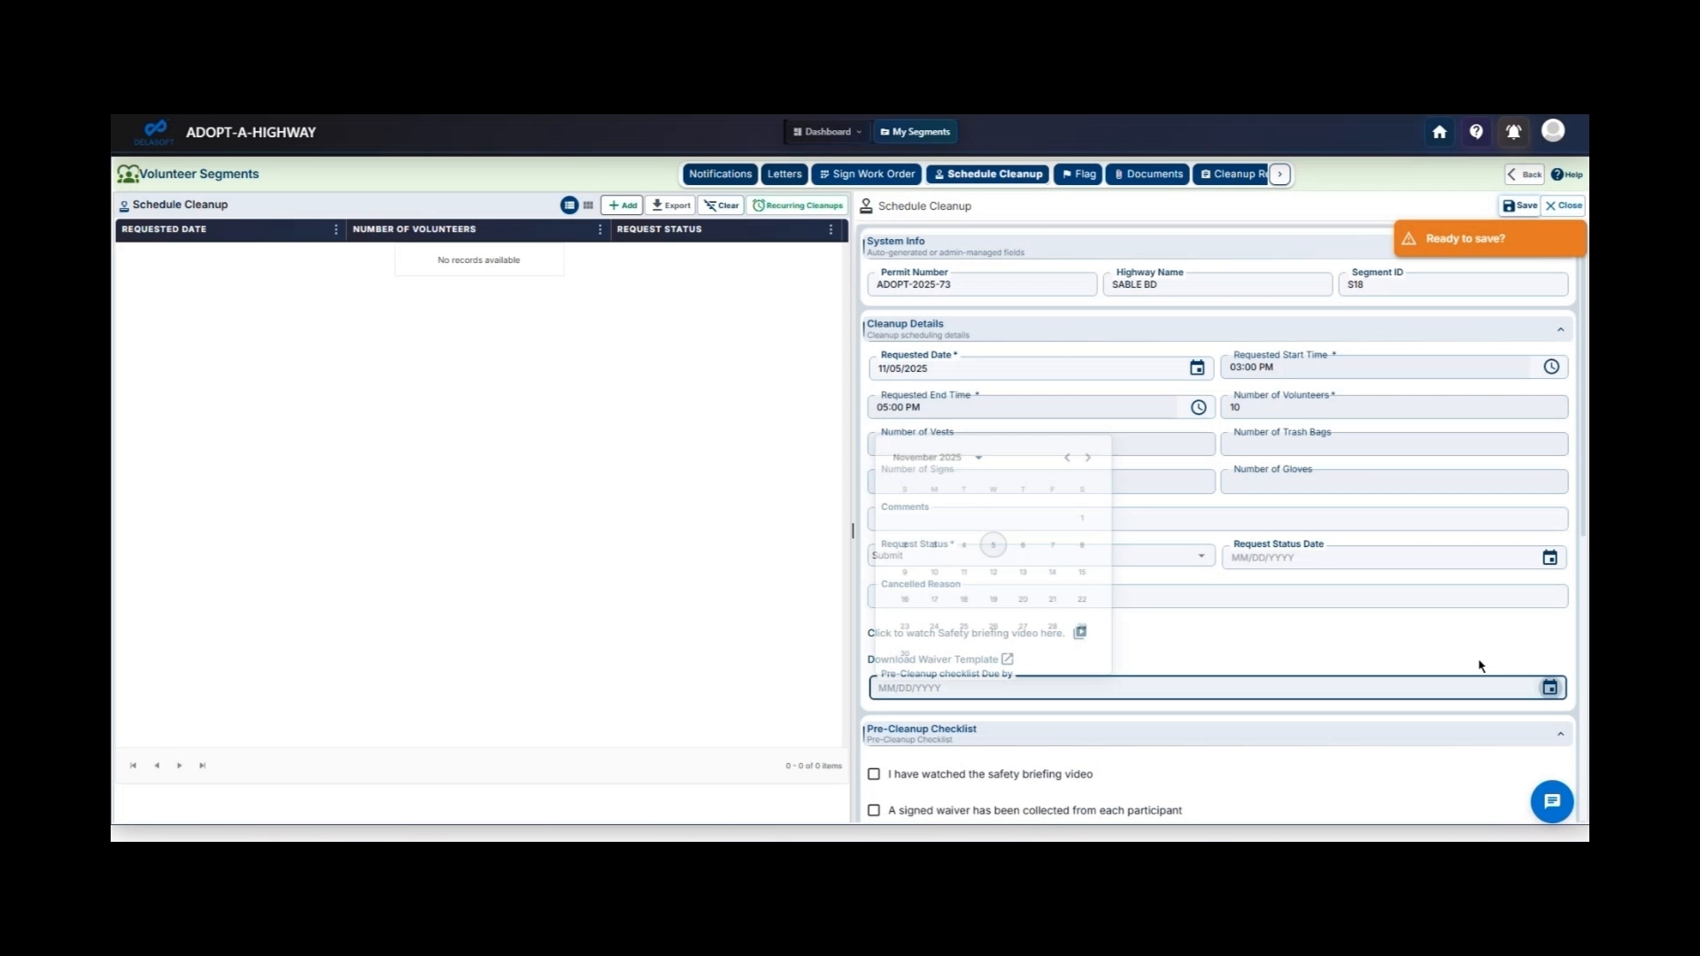
Task: Select the Documents menu item
Action: [1147, 173]
